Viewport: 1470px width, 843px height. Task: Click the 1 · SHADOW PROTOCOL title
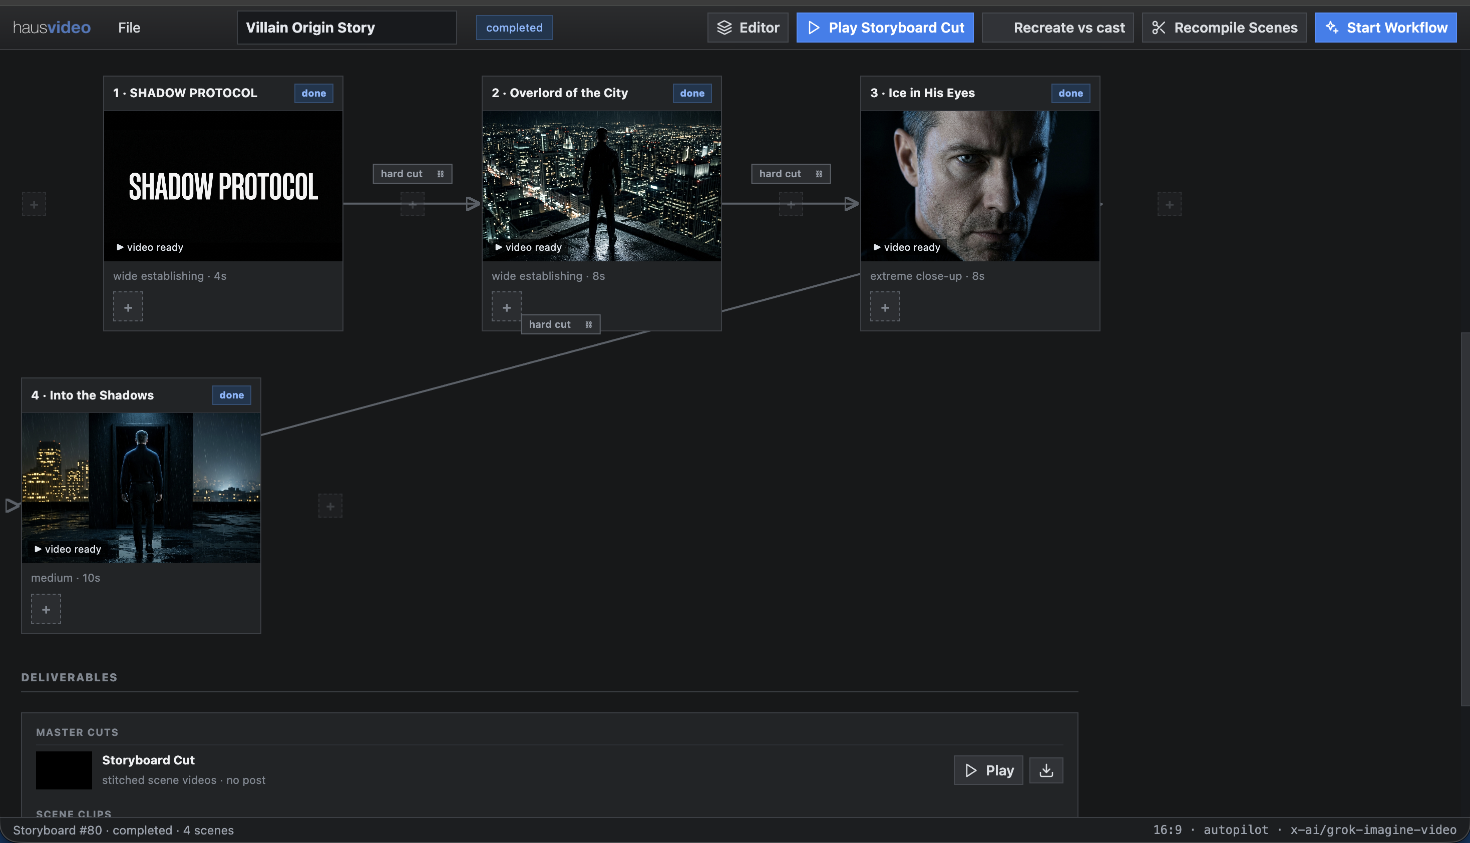point(185,93)
